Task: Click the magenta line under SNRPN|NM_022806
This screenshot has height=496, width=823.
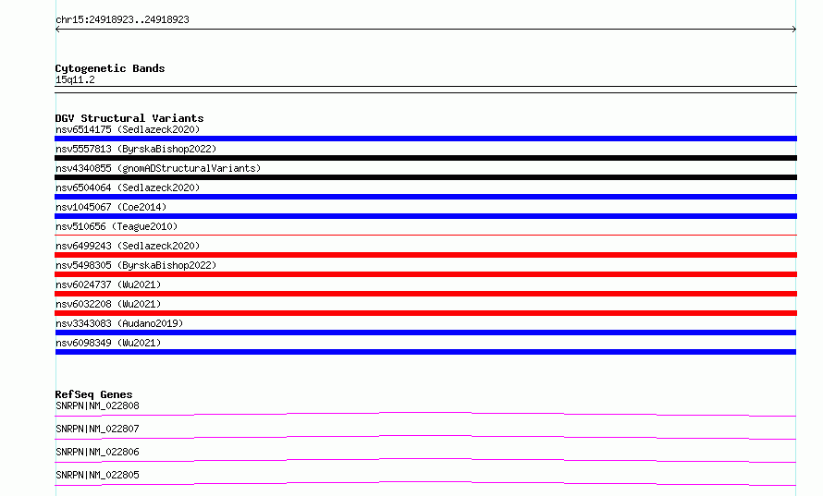Action: [x=425, y=460]
